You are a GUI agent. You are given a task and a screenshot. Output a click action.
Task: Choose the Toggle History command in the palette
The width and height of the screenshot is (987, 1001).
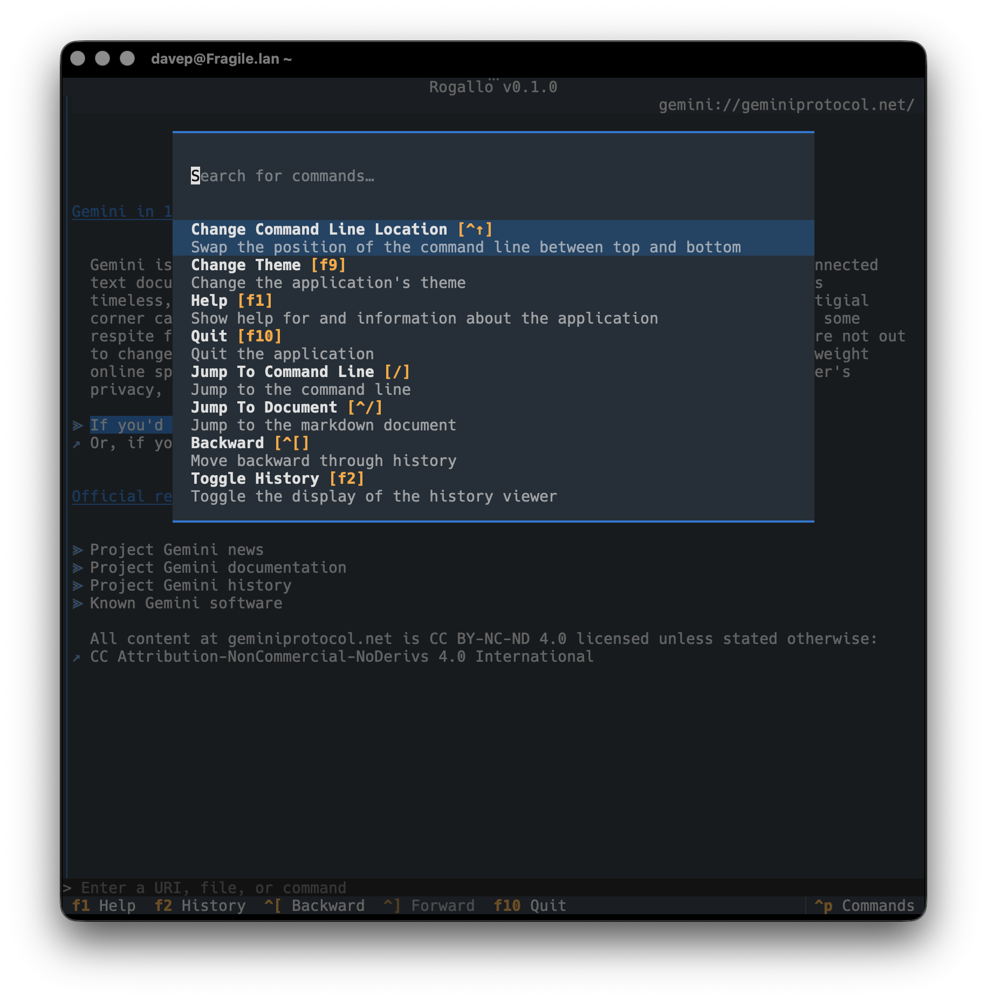pos(493,487)
